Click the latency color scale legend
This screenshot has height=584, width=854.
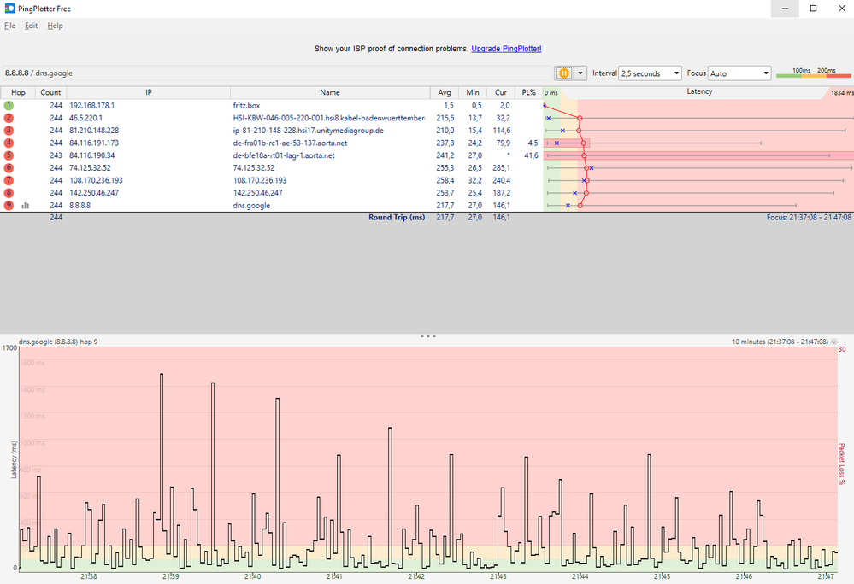click(x=813, y=73)
